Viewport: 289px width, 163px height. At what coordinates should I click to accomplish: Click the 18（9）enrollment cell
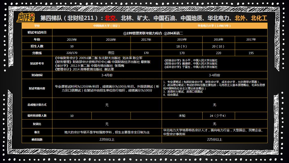point(182,46)
